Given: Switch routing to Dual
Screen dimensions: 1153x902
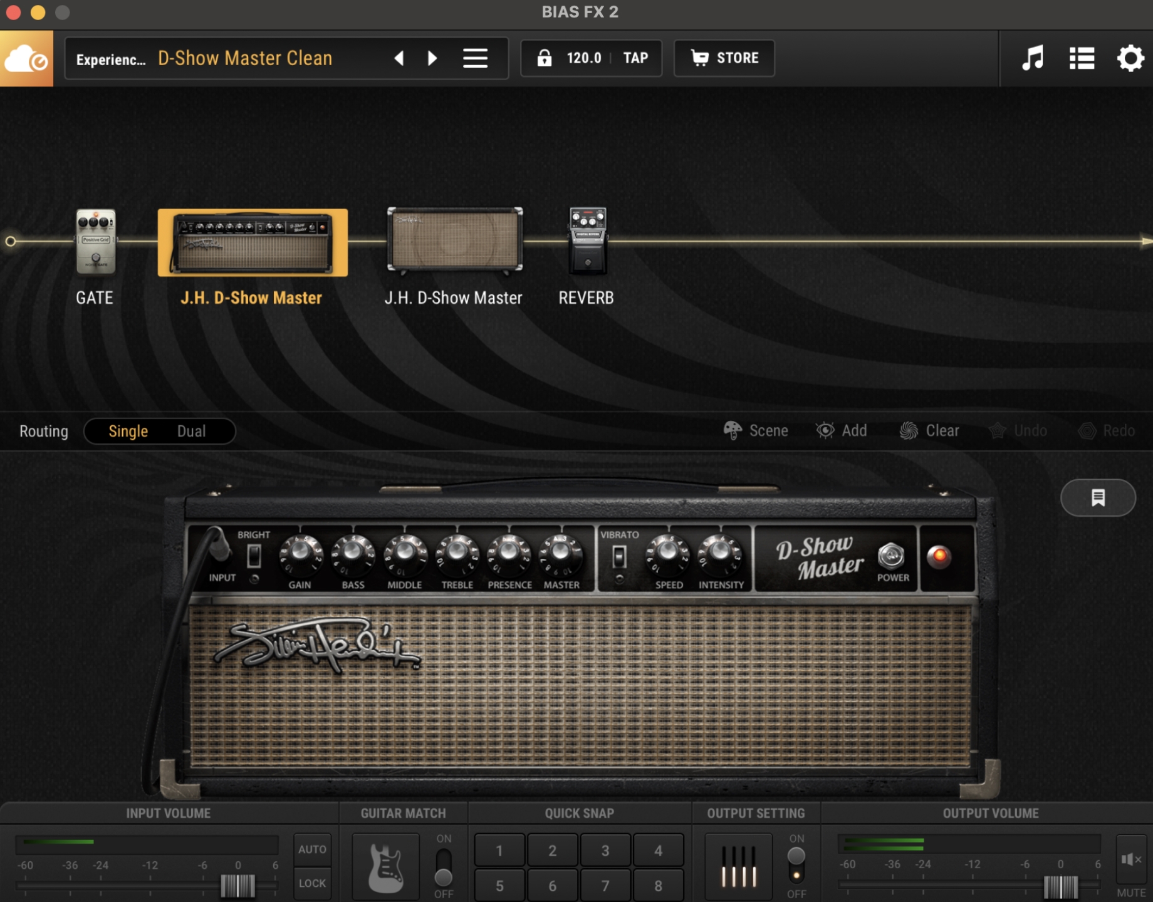Looking at the screenshot, I should (x=191, y=431).
